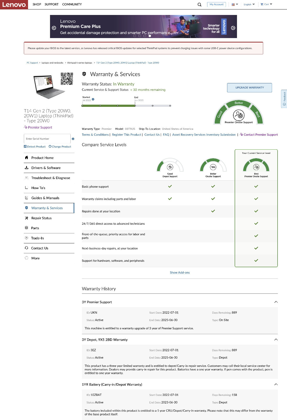The width and height of the screenshot is (287, 420).
Task: Click Premier Onsite Support gauge center icon
Action: pyautogui.click(x=239, y=115)
